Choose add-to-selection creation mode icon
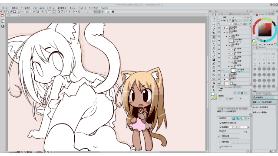The width and height of the screenshot is (278, 156). tap(238, 118)
